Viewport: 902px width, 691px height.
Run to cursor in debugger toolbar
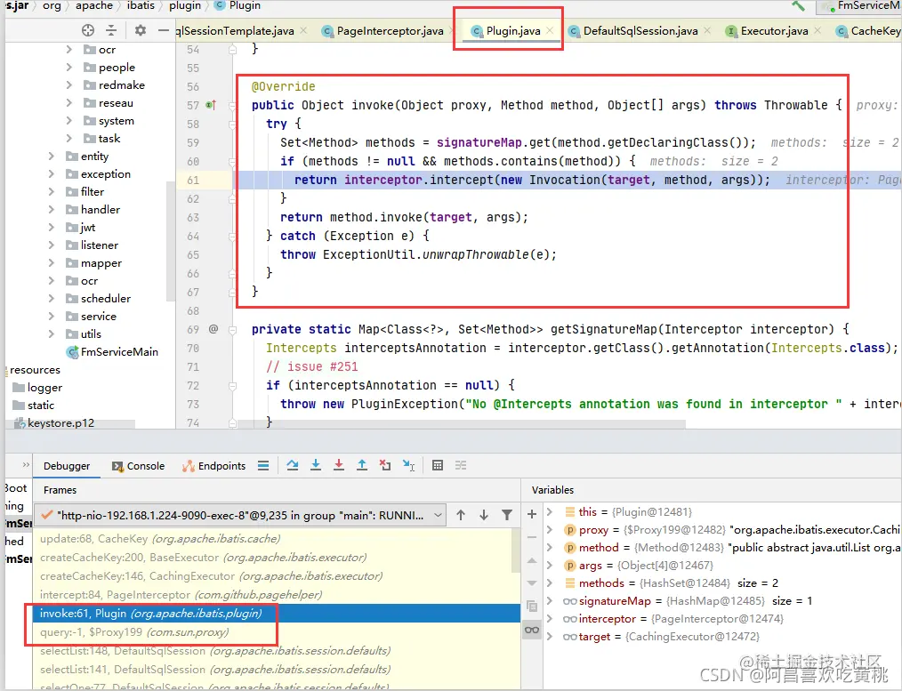pyautogui.click(x=408, y=466)
